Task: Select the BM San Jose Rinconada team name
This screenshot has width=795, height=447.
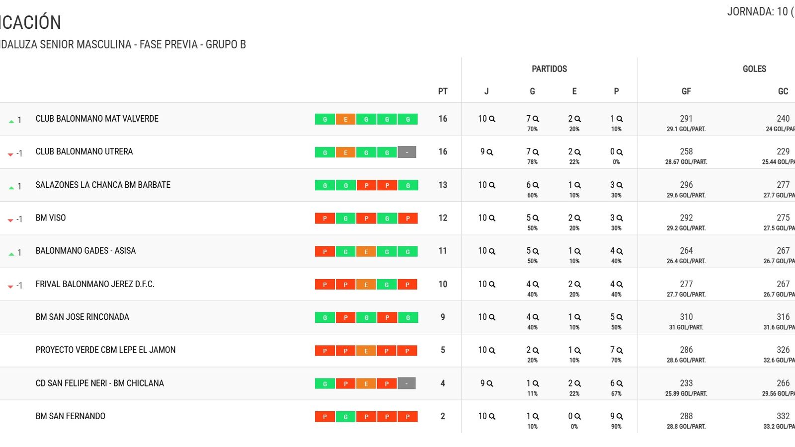Action: pyautogui.click(x=82, y=317)
